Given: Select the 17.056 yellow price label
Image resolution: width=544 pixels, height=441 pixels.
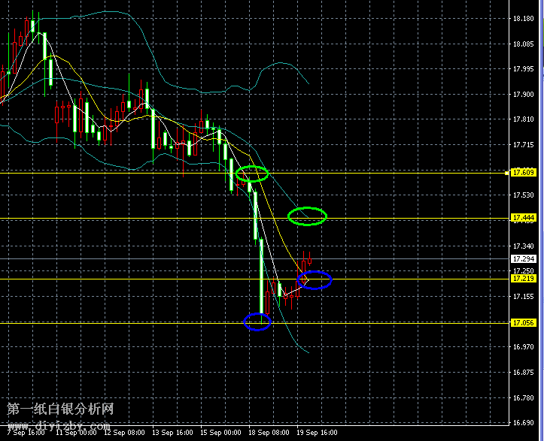Looking at the screenshot, I should (x=522, y=323).
